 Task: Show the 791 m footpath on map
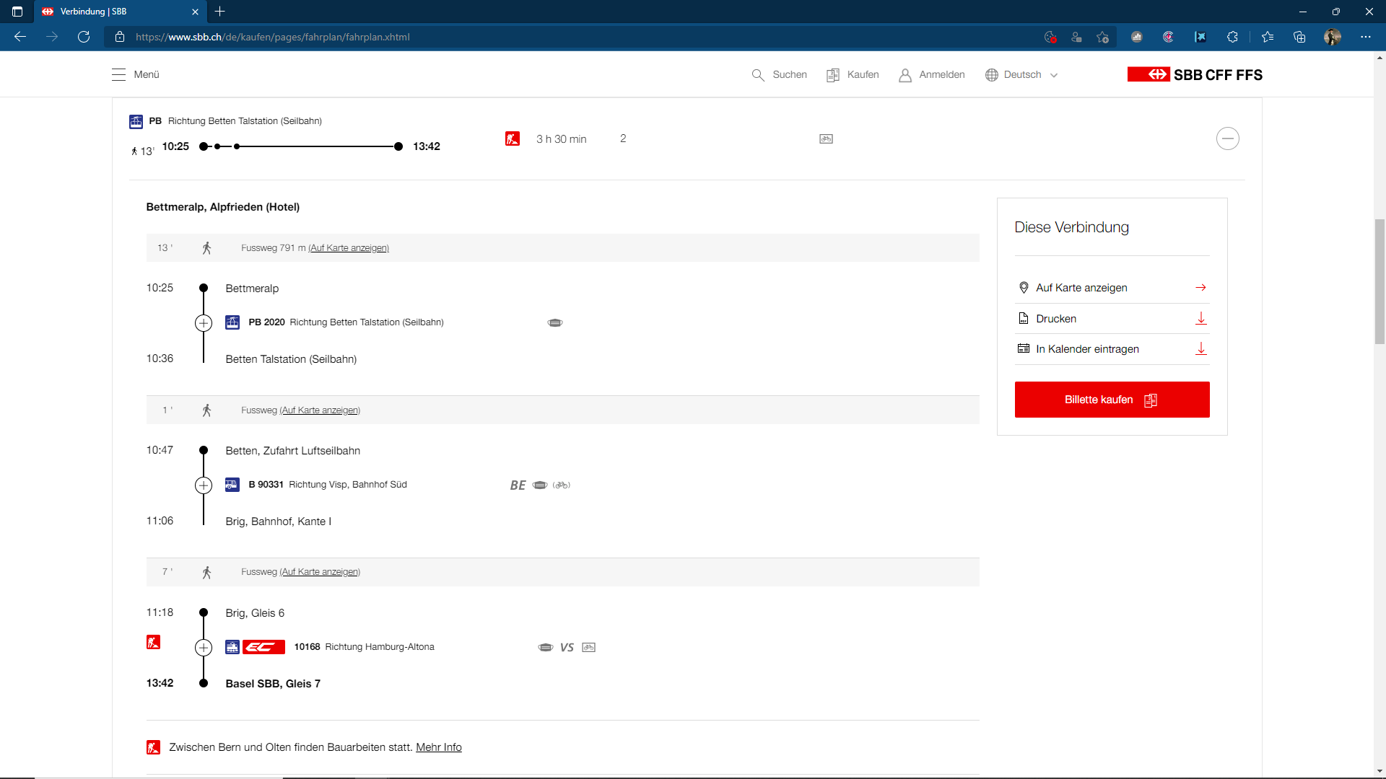click(x=349, y=248)
